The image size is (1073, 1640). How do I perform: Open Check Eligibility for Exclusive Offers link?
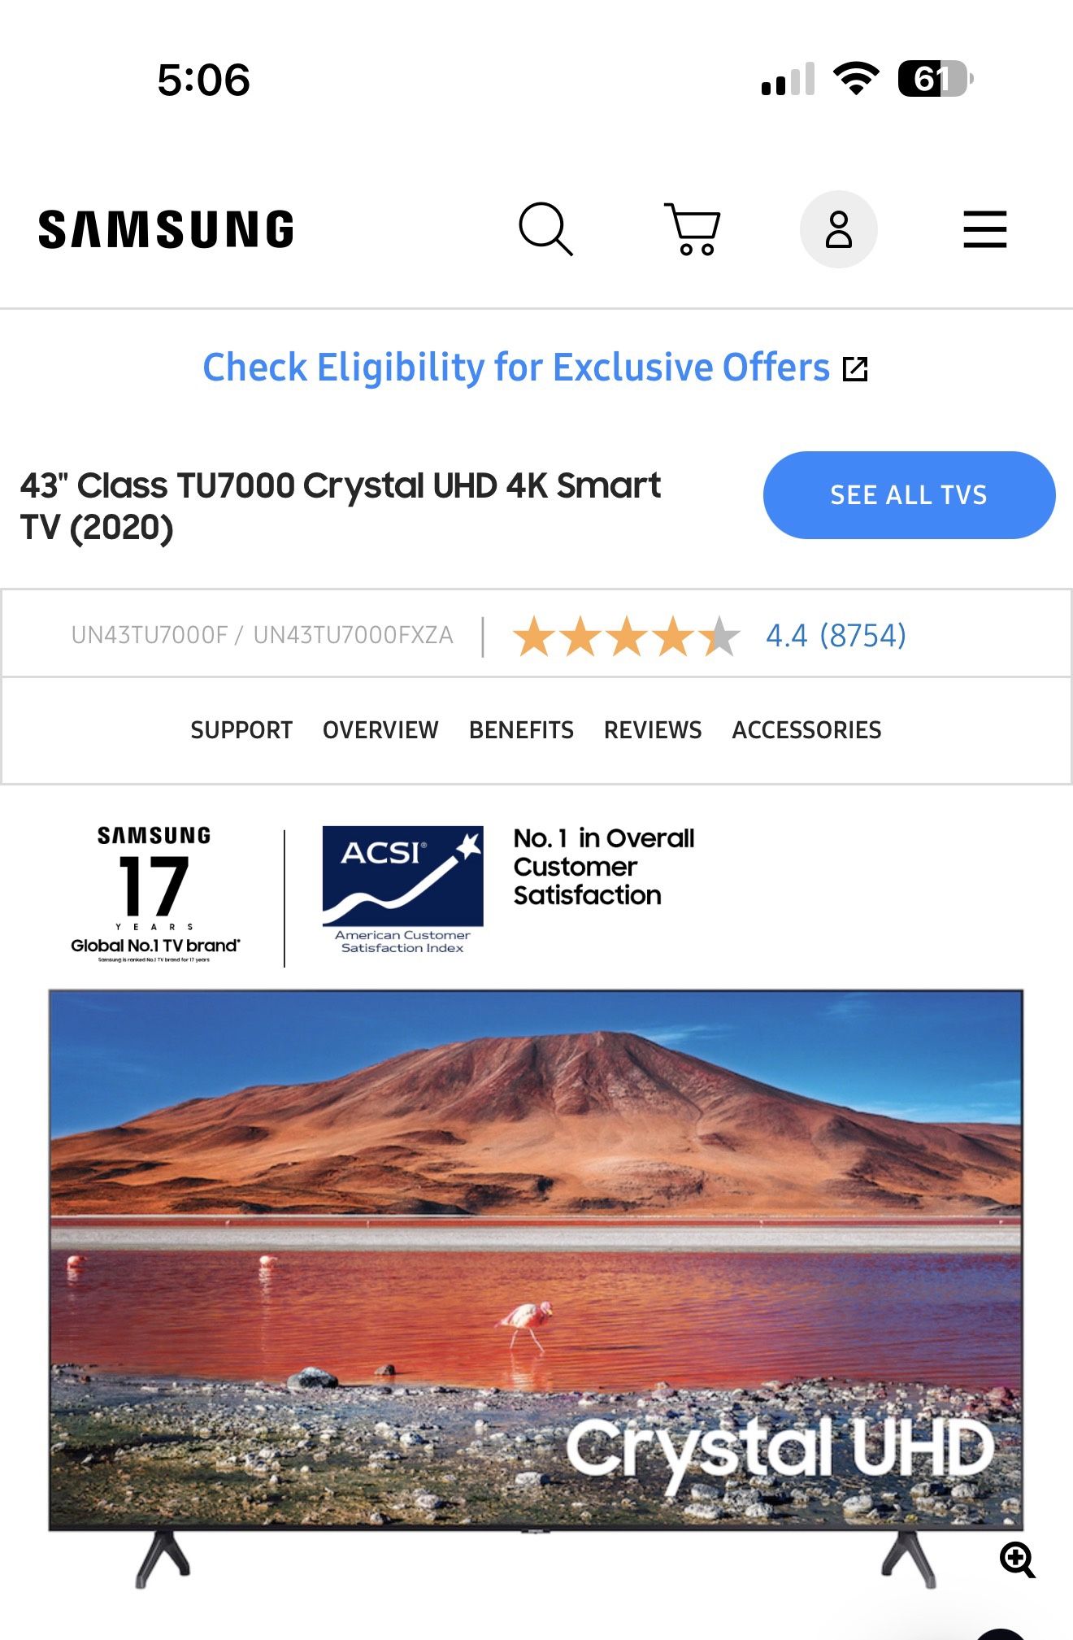tap(516, 368)
